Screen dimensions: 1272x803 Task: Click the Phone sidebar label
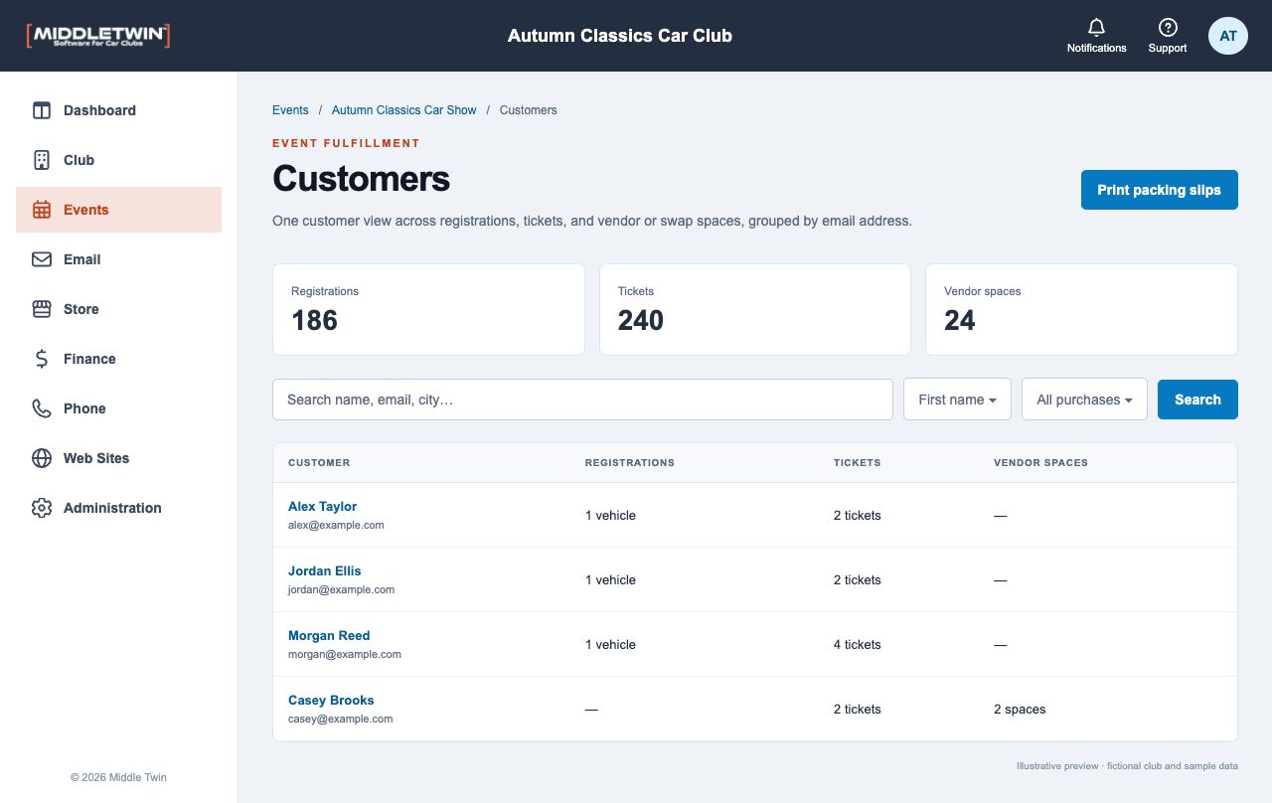[x=84, y=408]
